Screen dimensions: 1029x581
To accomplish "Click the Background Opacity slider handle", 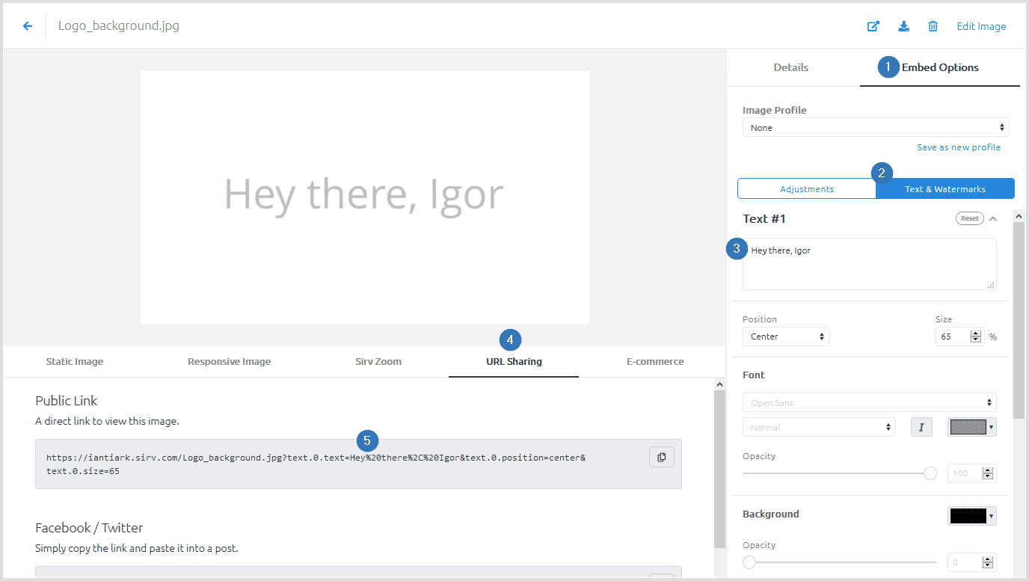I will click(749, 562).
